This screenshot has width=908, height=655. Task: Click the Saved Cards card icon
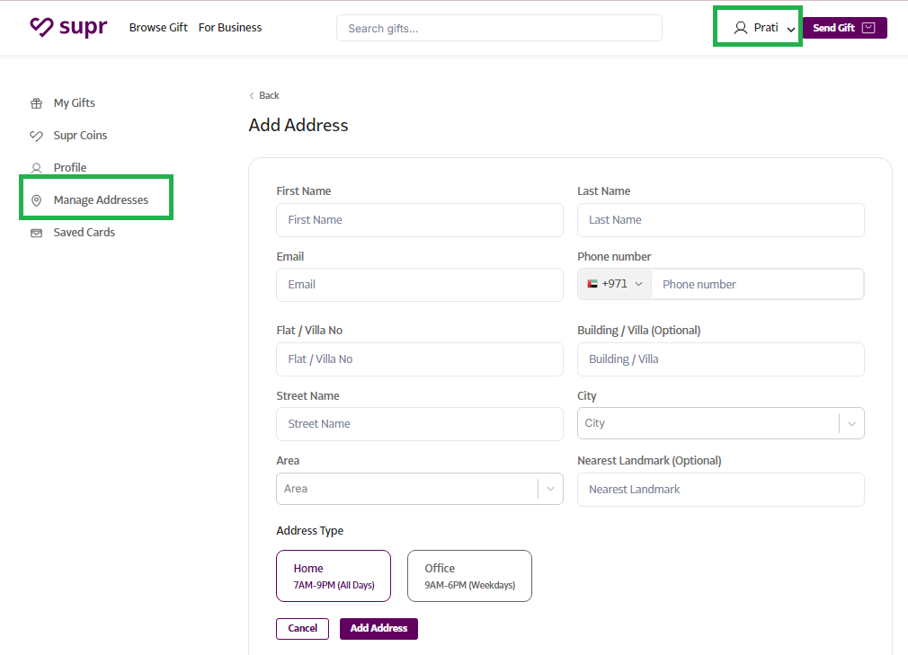[36, 233]
